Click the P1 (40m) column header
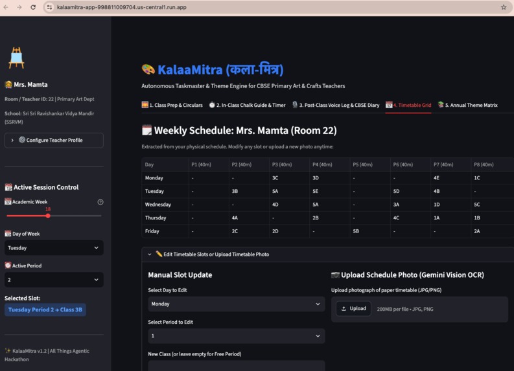The width and height of the screenshot is (514, 371). pyautogui.click(x=209, y=164)
